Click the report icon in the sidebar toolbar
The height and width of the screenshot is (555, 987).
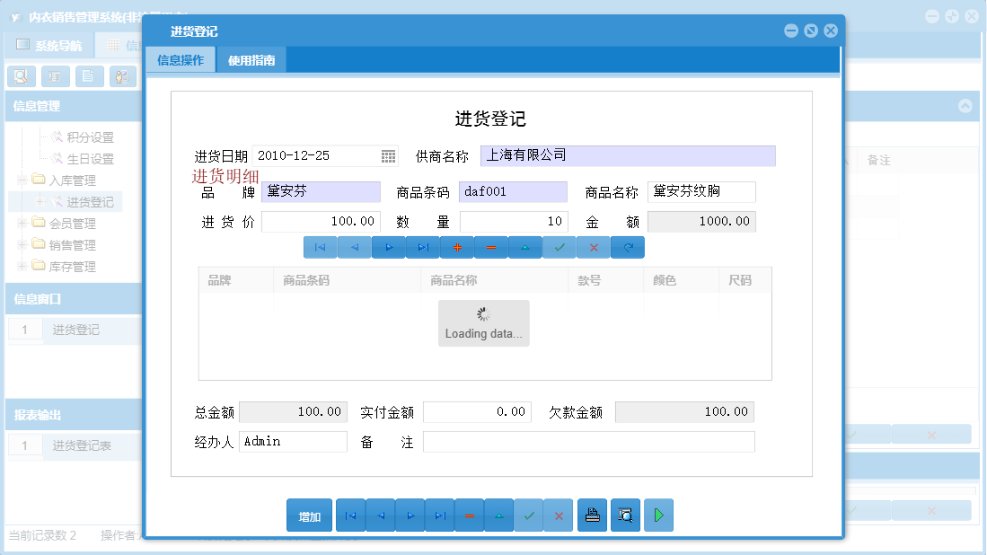point(55,76)
